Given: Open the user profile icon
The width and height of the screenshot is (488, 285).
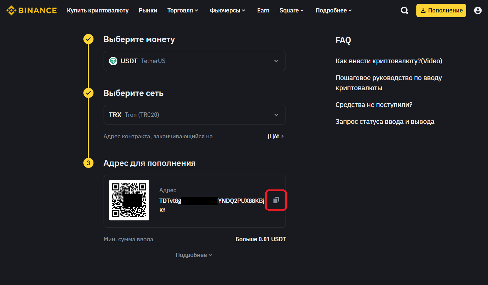Looking at the screenshot, I should click(x=478, y=10).
